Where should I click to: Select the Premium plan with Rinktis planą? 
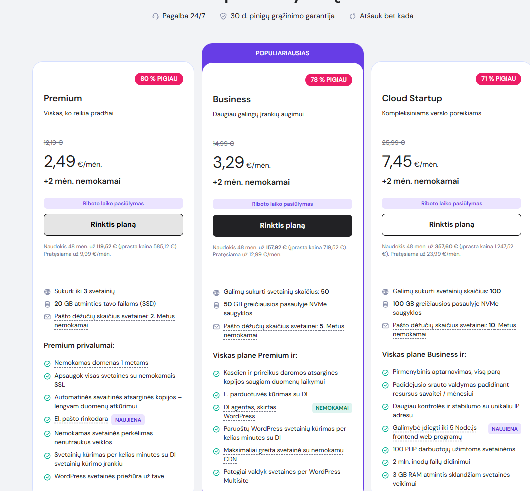113,225
